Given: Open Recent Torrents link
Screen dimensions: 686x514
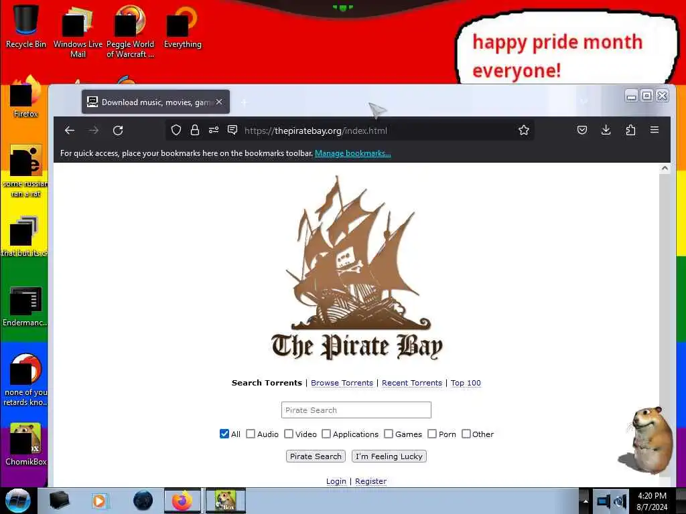Looking at the screenshot, I should click(412, 383).
